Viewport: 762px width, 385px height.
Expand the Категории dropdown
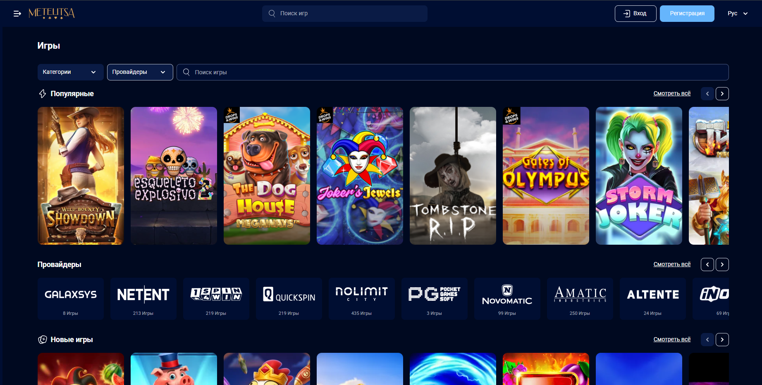[x=71, y=72]
